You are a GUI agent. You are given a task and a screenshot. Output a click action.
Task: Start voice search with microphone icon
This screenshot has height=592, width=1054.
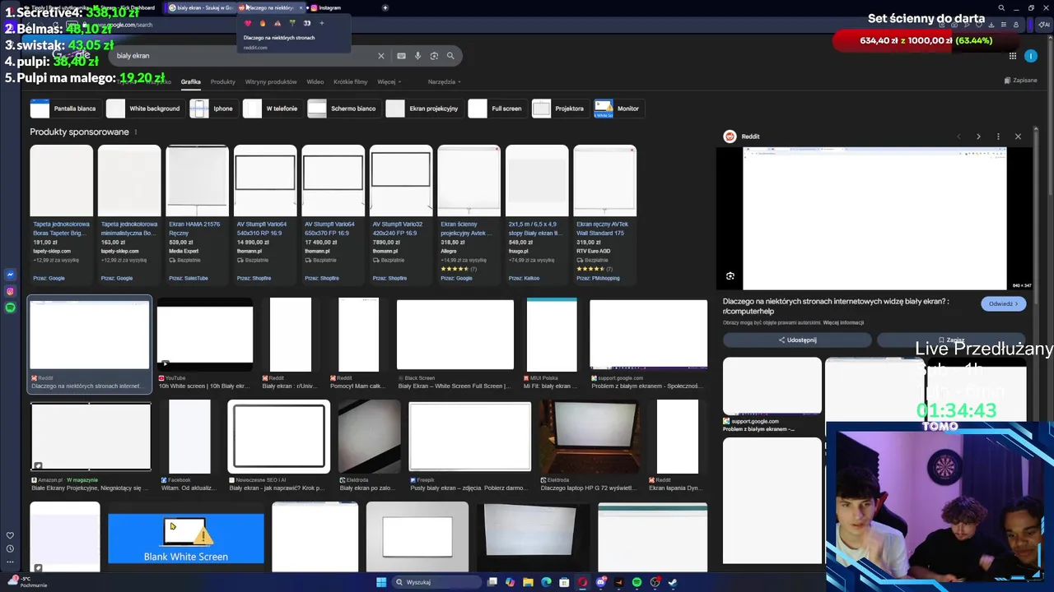417,56
